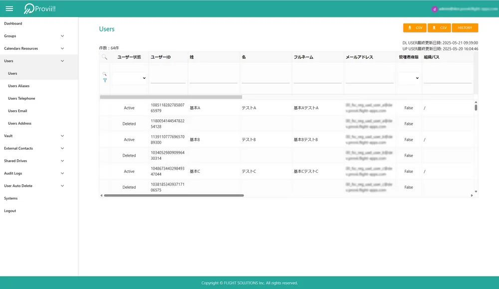
Task: Select Users sub-item in sidebar
Action: click(x=12, y=73)
